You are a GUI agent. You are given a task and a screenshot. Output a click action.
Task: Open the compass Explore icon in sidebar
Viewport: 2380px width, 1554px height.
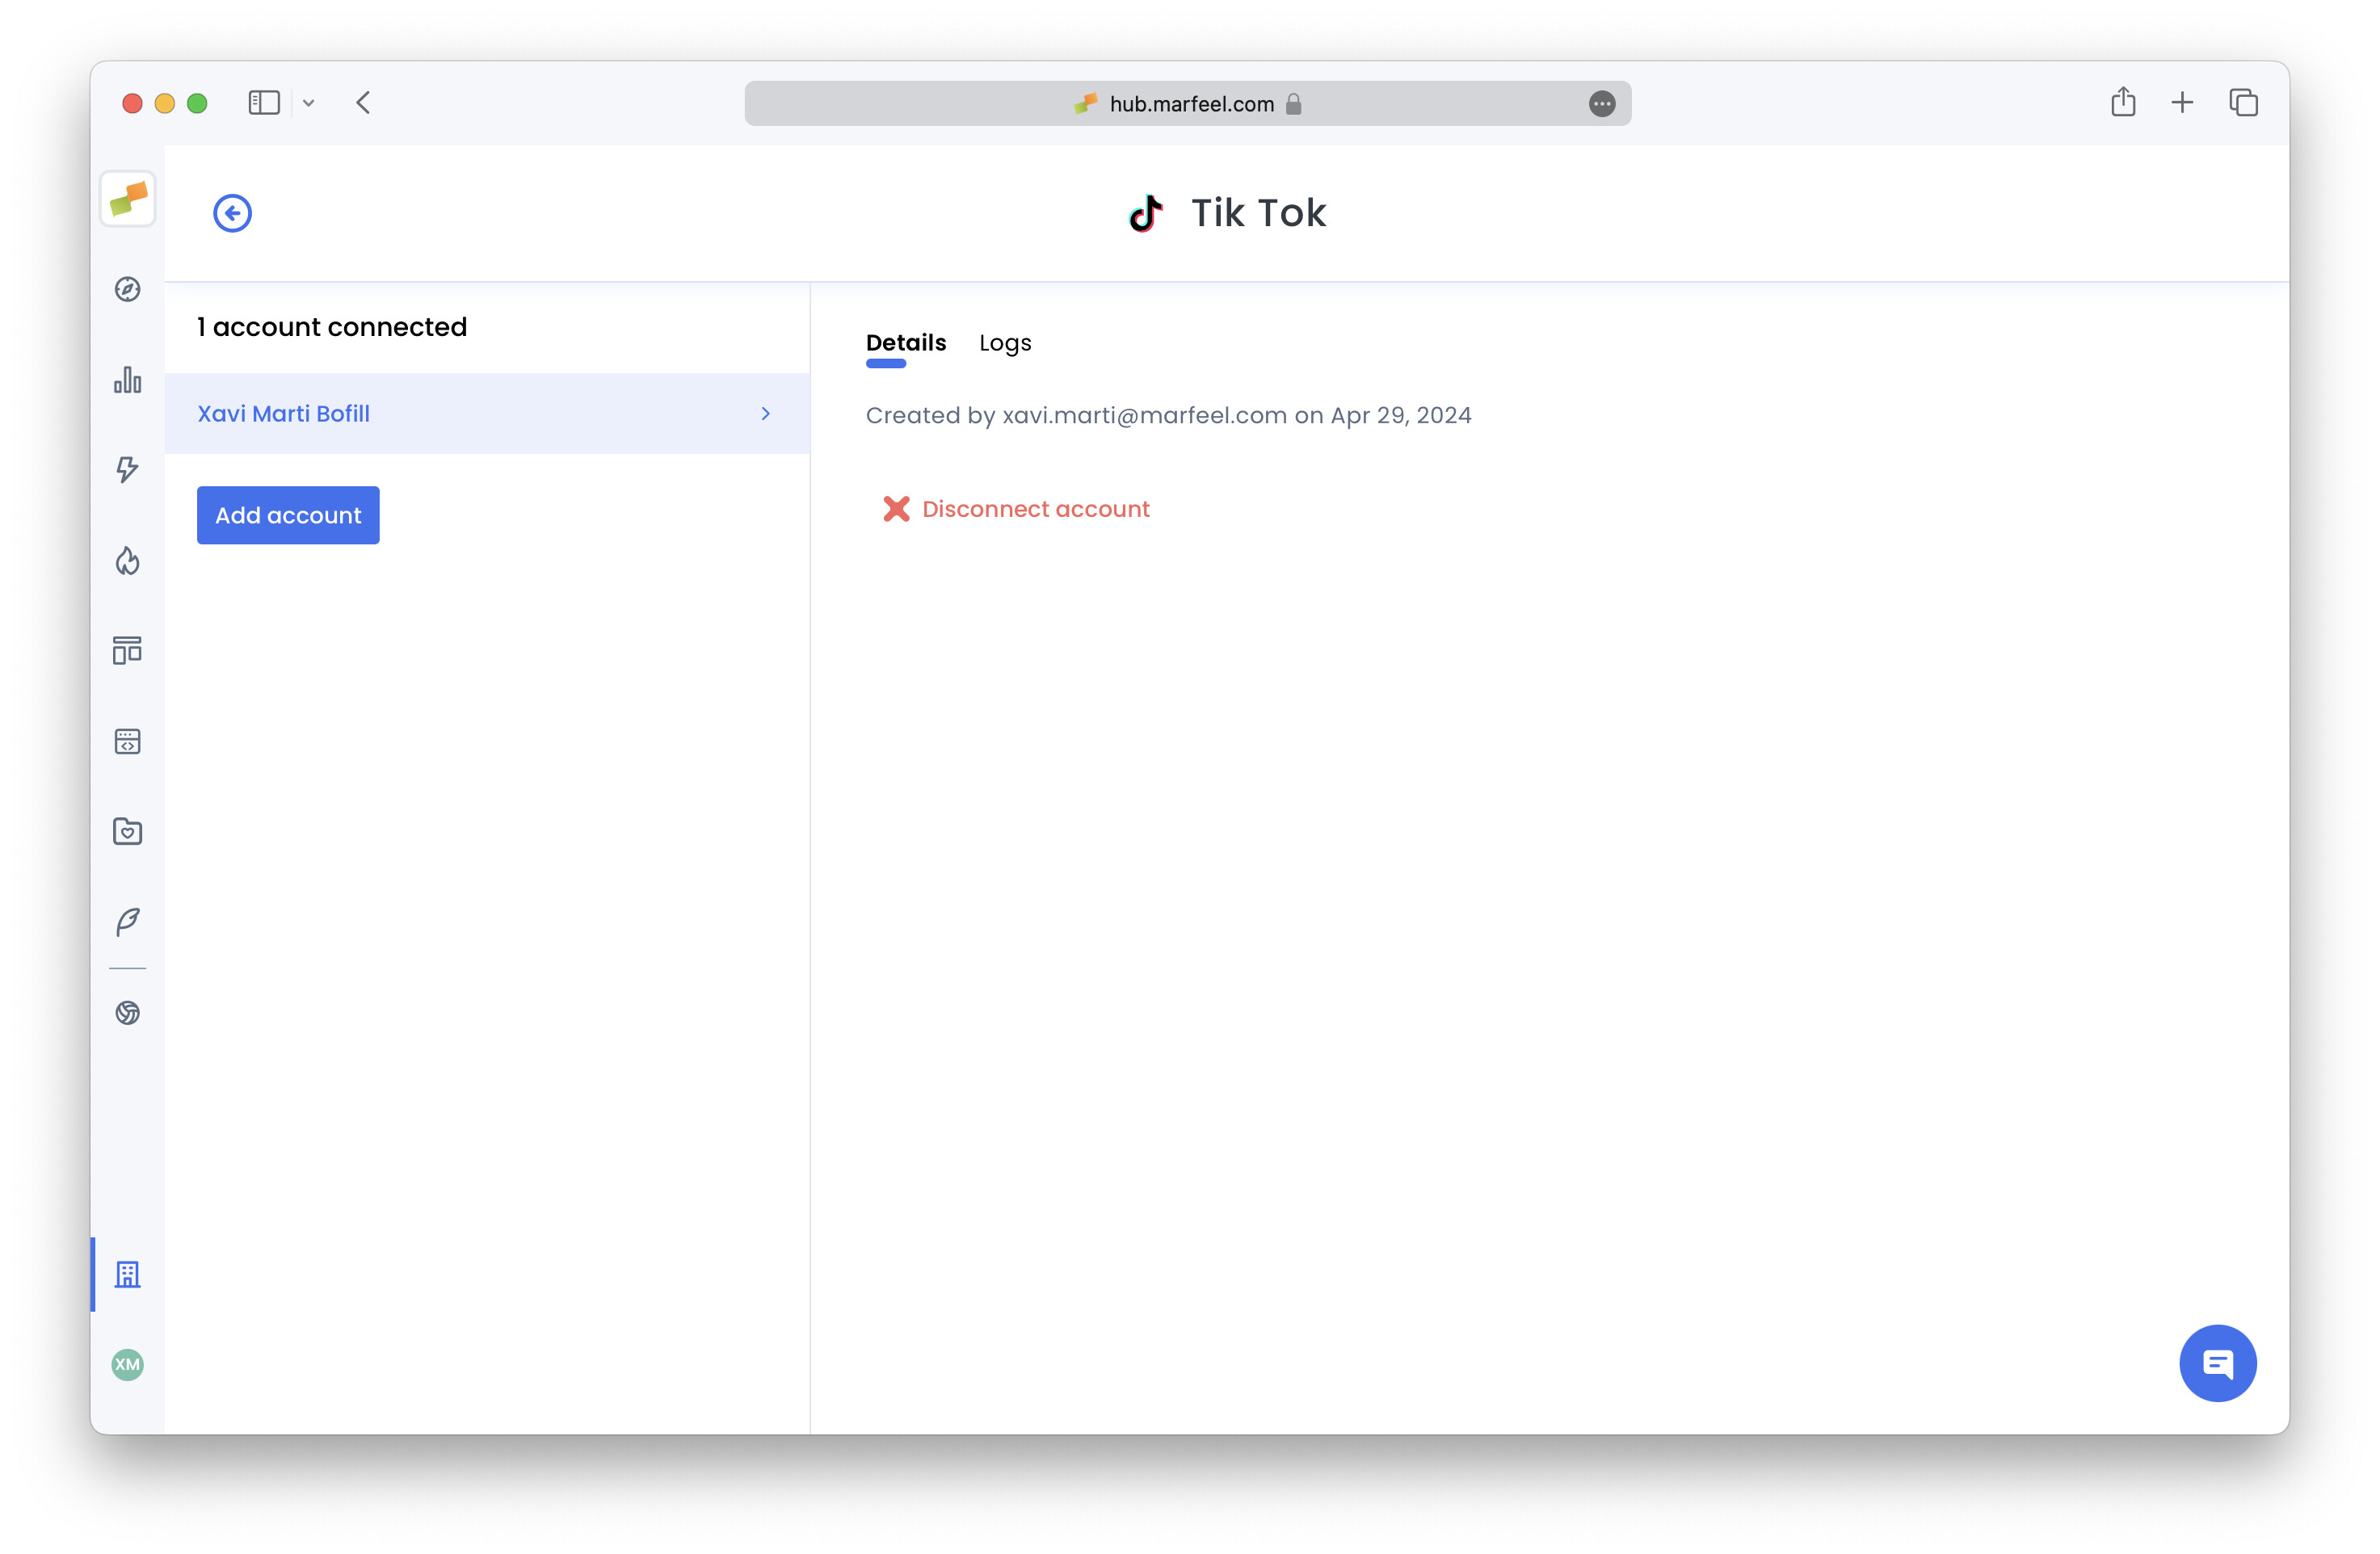[128, 289]
